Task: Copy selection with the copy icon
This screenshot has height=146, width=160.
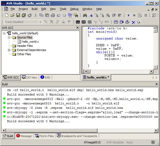Action: coord(41,15)
